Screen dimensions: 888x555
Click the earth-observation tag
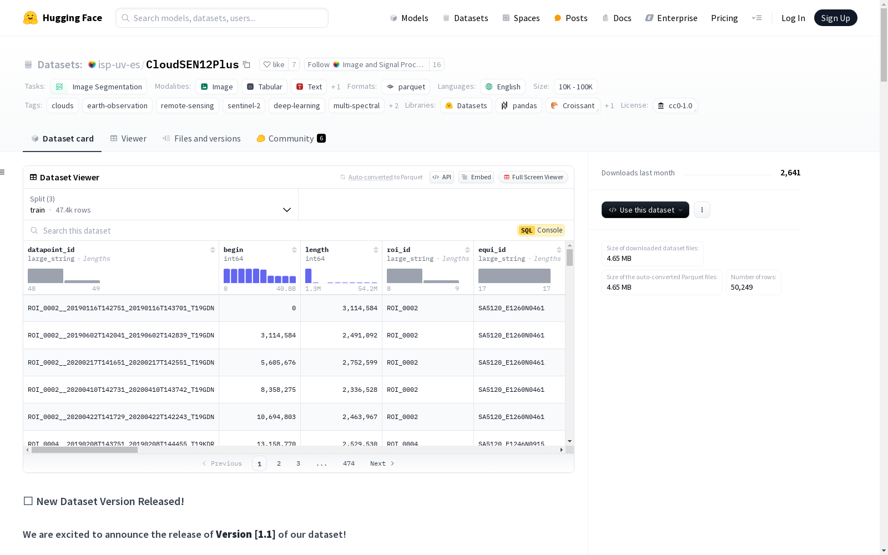tap(117, 105)
